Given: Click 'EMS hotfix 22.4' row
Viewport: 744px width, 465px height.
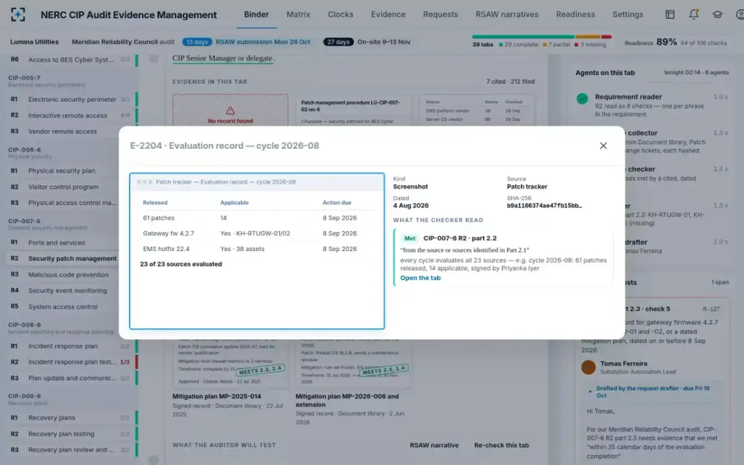Looking at the screenshot, I should (258, 249).
